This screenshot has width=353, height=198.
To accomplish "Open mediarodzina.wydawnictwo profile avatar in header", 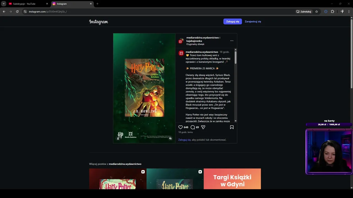I will pyautogui.click(x=181, y=41).
